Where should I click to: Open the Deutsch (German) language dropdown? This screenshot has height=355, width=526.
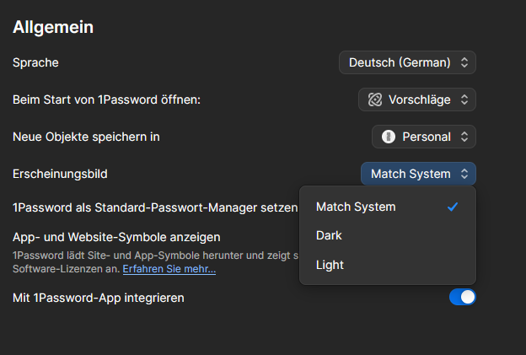click(x=407, y=62)
